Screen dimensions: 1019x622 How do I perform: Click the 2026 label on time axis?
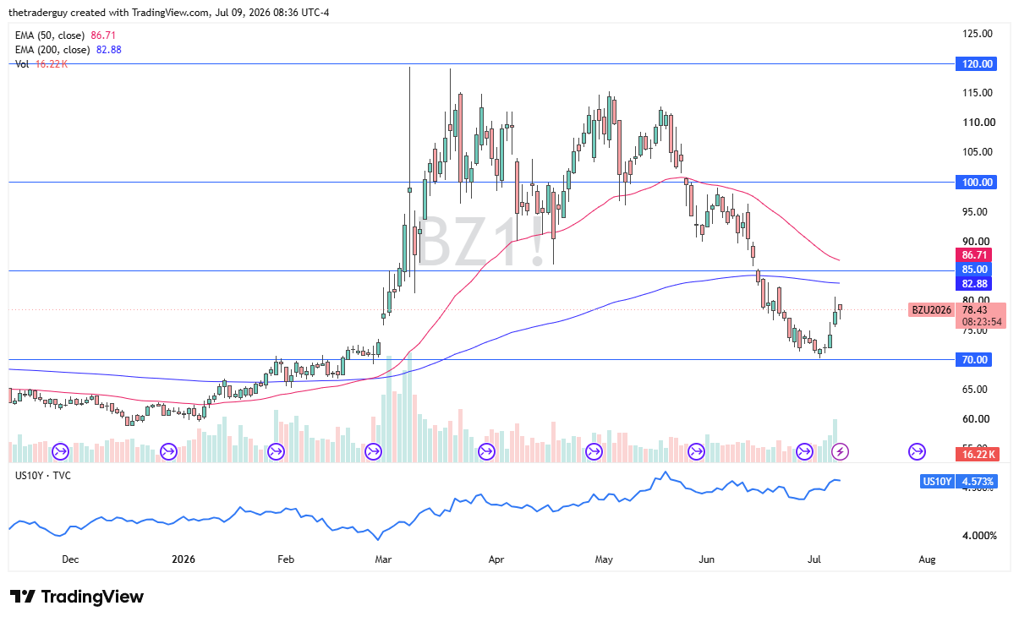pyautogui.click(x=184, y=559)
